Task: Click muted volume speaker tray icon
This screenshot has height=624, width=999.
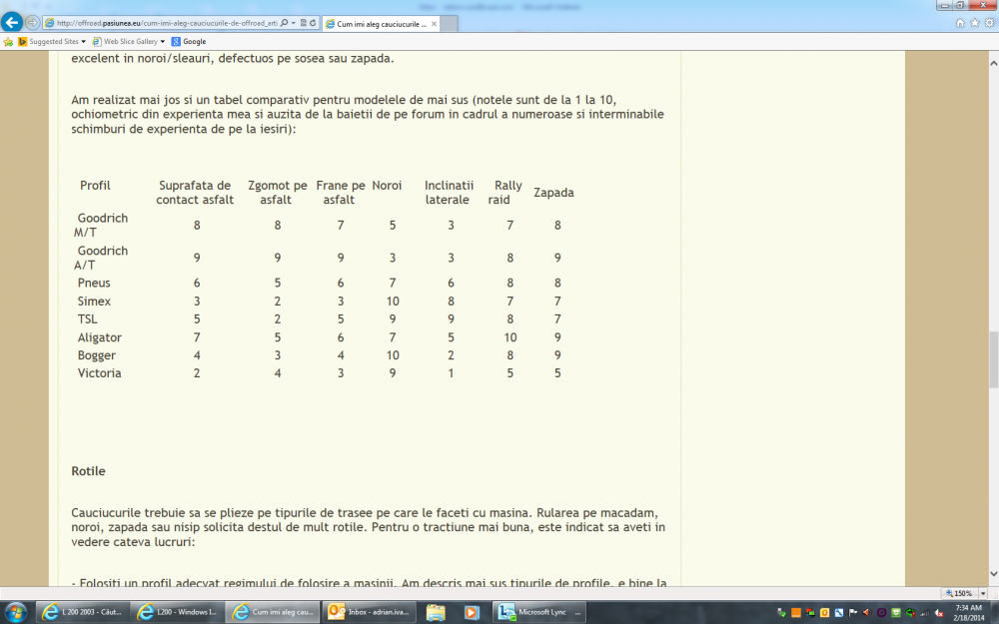Action: click(938, 613)
